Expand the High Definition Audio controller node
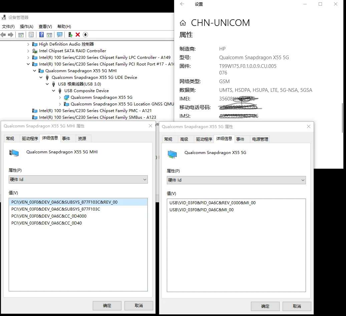346x316 pixels. [x=28, y=44]
